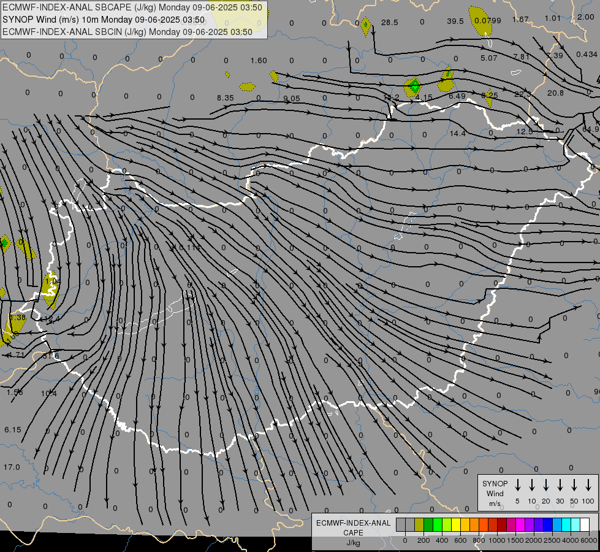Screen dimensions: 600x552
Task: Click the wind arrow above the 30 label
Action: [560, 485]
